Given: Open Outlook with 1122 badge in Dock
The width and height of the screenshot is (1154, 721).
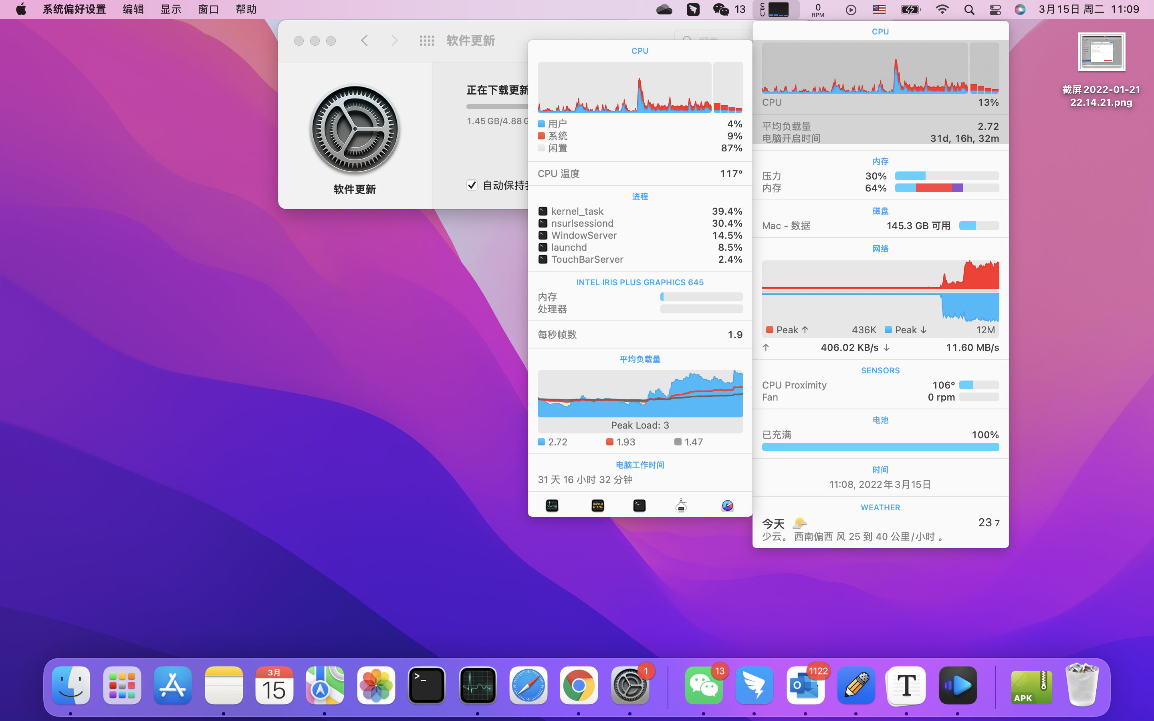Looking at the screenshot, I should [805, 685].
